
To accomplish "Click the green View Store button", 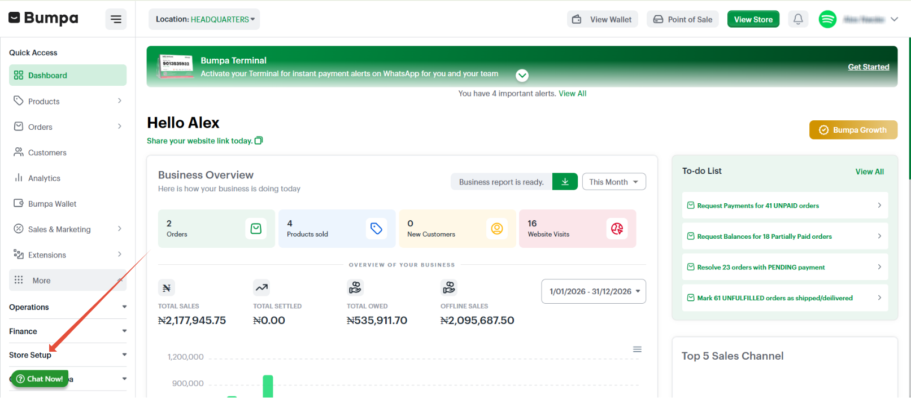I will pos(753,19).
